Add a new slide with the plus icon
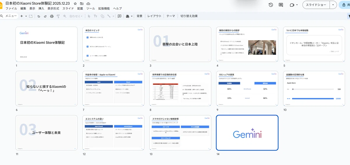350x165 pixels. (22, 16)
